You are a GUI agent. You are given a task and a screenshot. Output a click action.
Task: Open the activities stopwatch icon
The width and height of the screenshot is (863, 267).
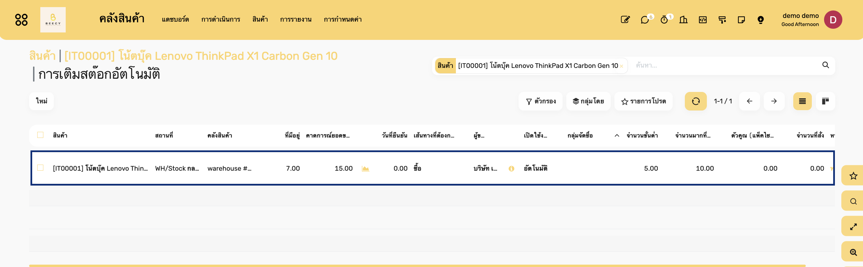point(664,20)
